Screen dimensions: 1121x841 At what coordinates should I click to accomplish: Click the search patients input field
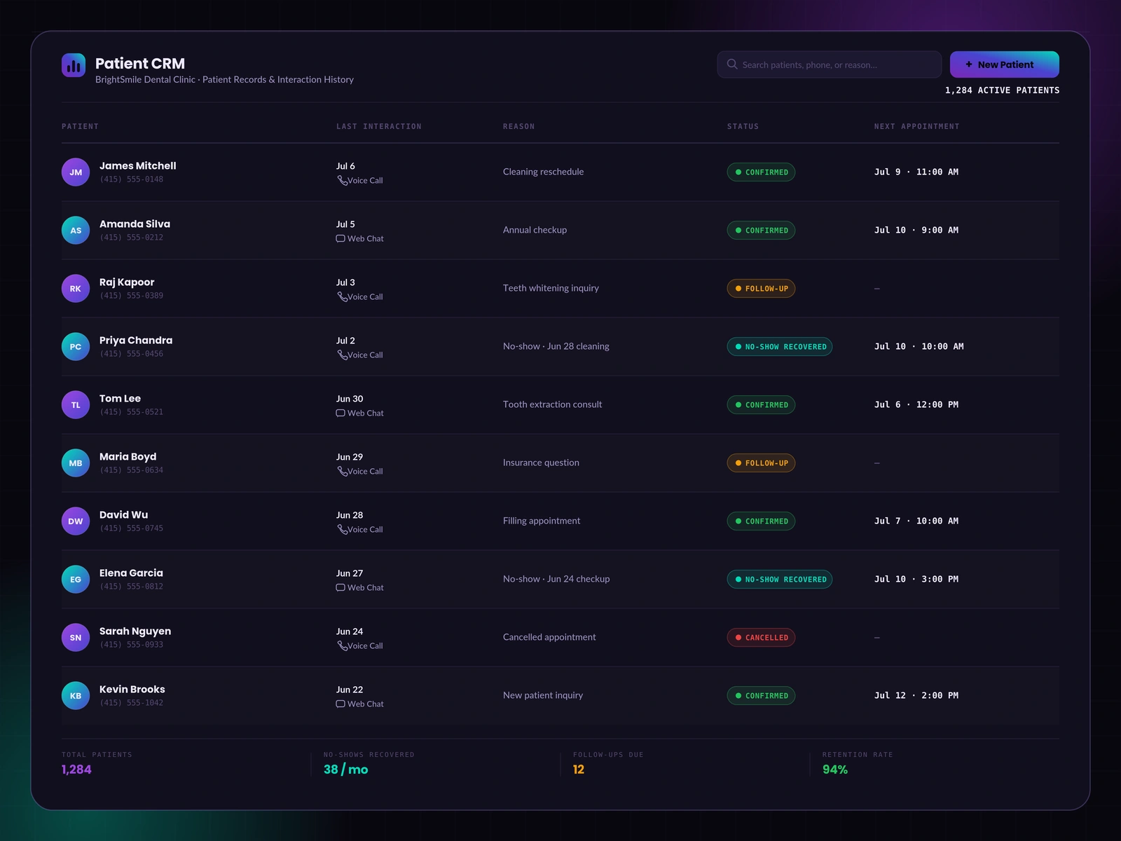(829, 64)
